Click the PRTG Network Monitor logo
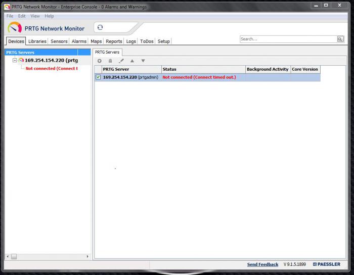 46,28
